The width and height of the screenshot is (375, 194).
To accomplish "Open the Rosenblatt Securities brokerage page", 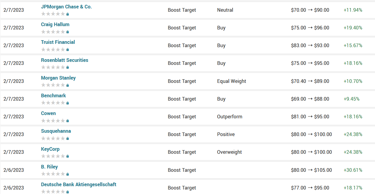I will coord(65,60).
